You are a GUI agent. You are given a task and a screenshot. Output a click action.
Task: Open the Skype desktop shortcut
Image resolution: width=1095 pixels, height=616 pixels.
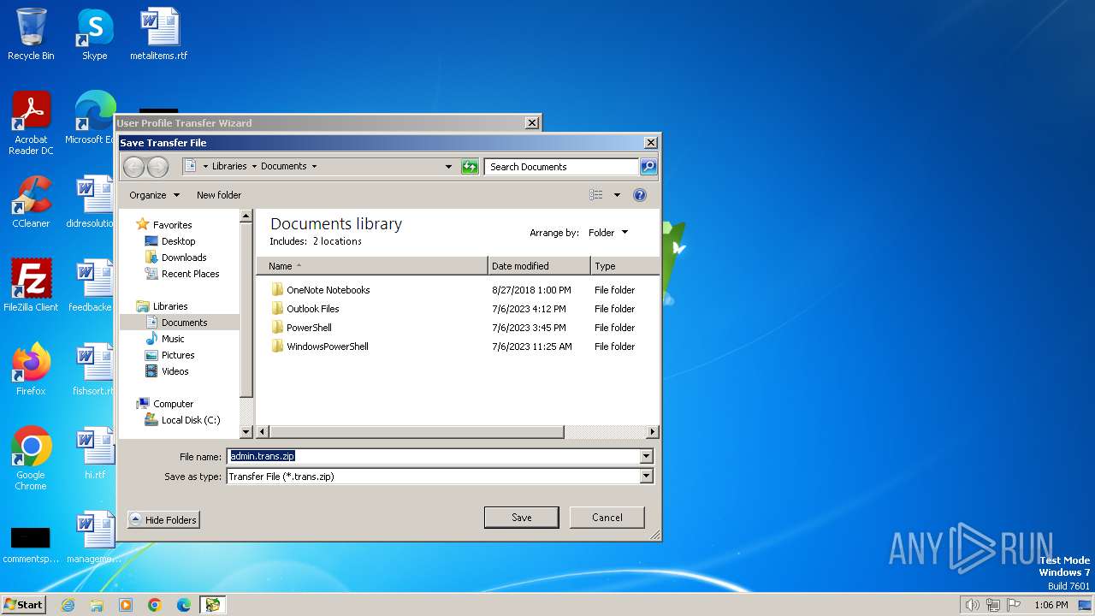click(x=95, y=34)
